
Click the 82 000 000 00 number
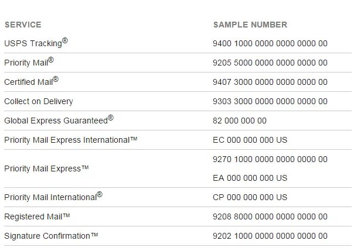point(240,121)
